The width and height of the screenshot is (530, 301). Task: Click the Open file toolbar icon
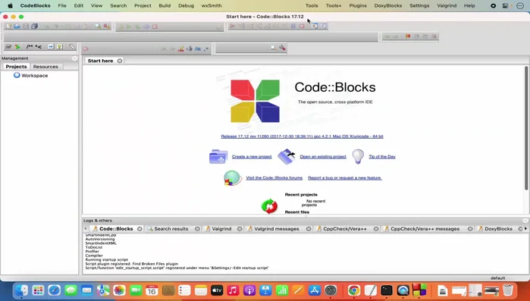tap(17, 27)
